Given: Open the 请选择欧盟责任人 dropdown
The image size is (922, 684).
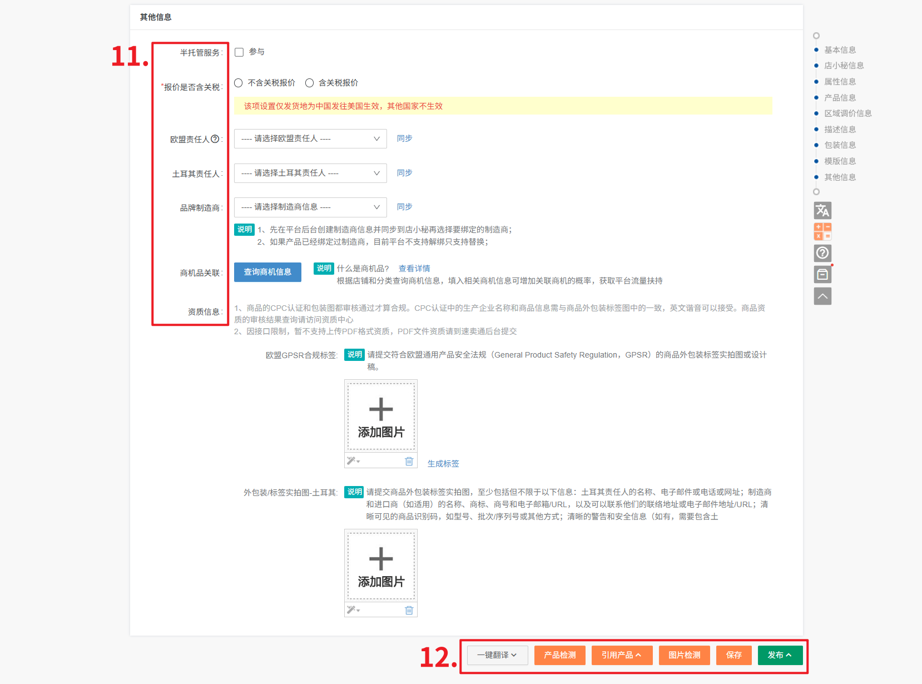Looking at the screenshot, I should 310,139.
